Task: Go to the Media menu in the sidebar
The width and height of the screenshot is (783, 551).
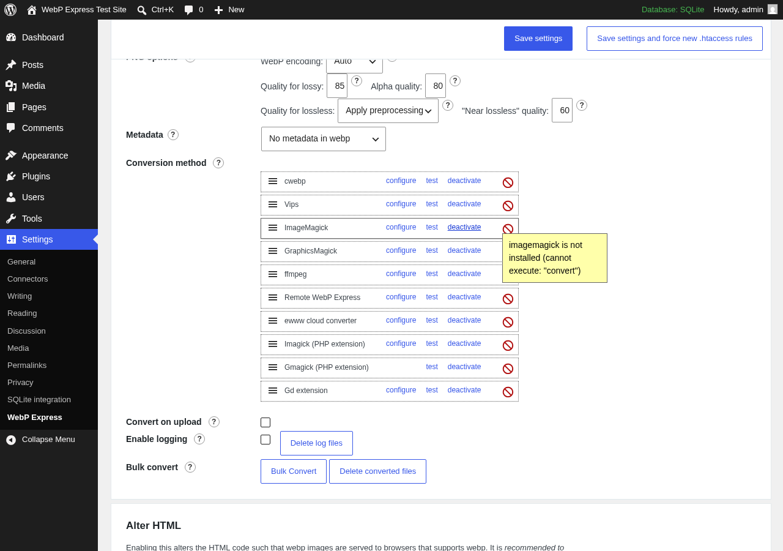Action: click(x=49, y=86)
